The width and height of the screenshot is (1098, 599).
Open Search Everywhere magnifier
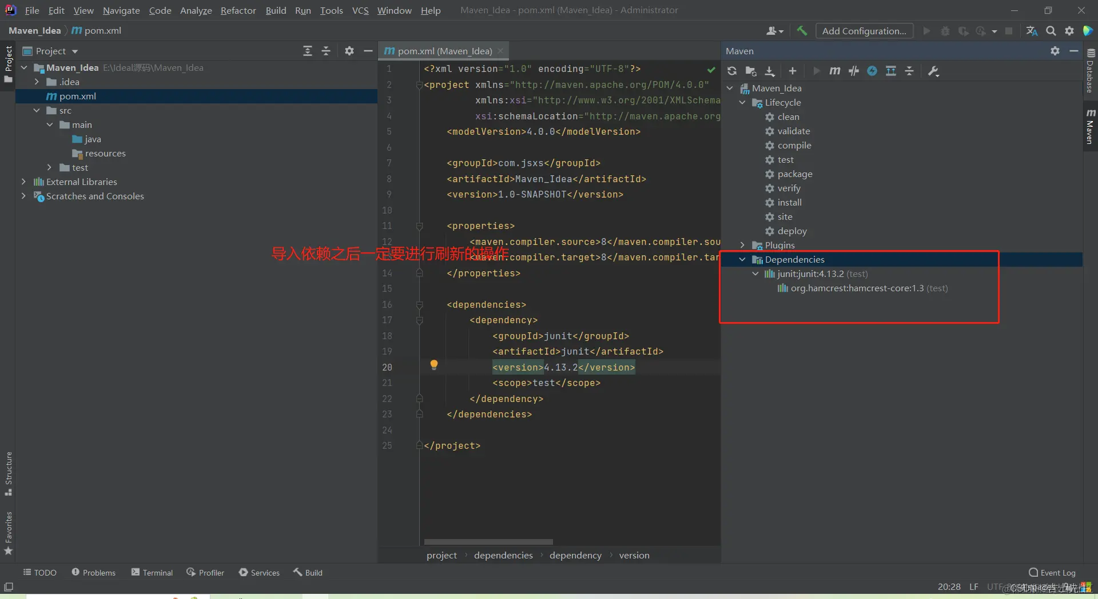pyautogui.click(x=1051, y=31)
